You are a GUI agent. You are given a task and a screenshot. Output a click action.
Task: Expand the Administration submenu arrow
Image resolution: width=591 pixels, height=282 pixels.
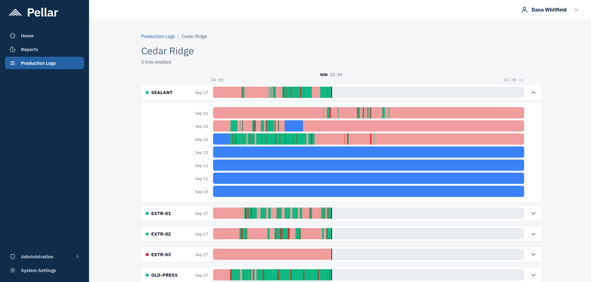pos(77,256)
